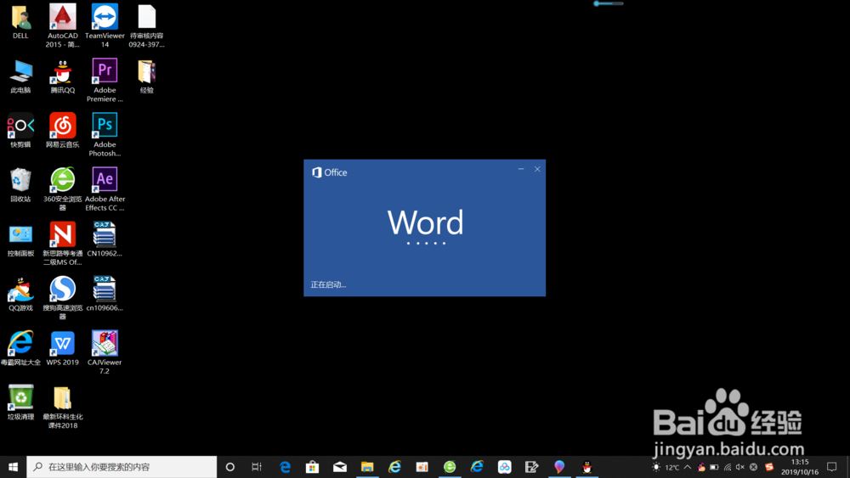Open 网易云音乐 music app
This screenshot has height=478, width=850.
[x=62, y=131]
